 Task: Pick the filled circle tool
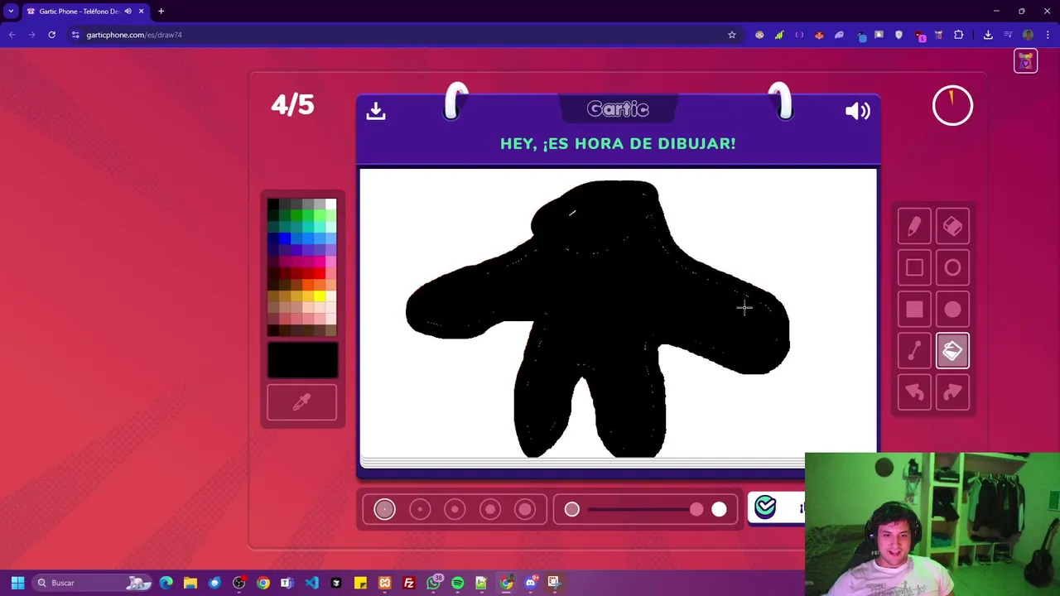[x=952, y=310]
